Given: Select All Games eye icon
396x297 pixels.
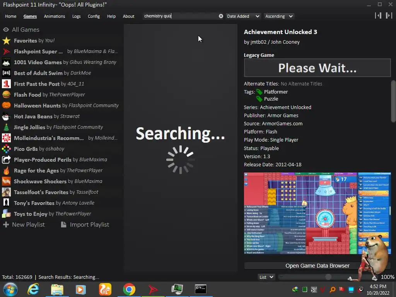Looking at the screenshot, I should pos(6,29).
